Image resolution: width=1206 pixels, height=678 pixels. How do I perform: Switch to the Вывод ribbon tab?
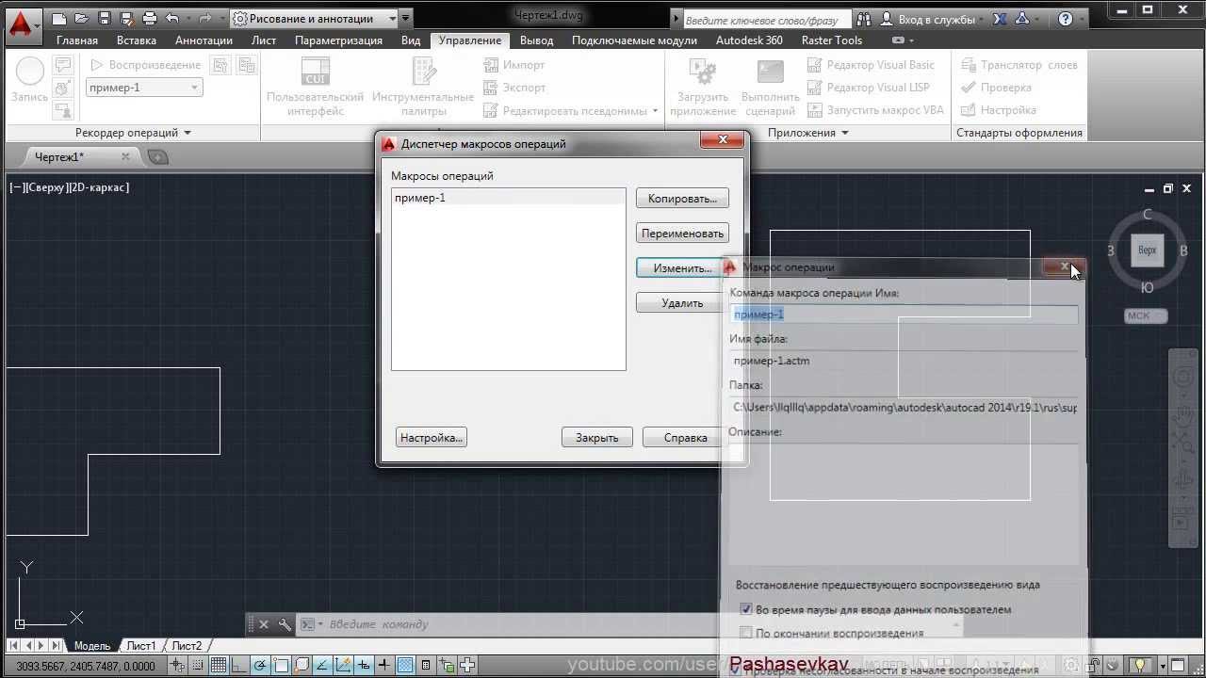click(537, 40)
